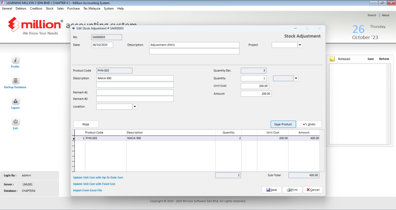Click inside the Notepad text area
The width and height of the screenshot is (396, 210).
click(358, 104)
